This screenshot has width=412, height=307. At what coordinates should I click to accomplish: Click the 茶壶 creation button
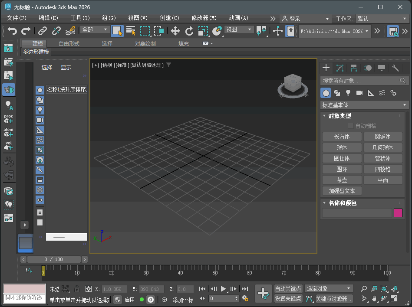click(x=342, y=180)
